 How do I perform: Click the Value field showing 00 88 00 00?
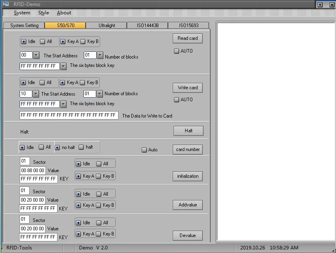click(x=33, y=171)
